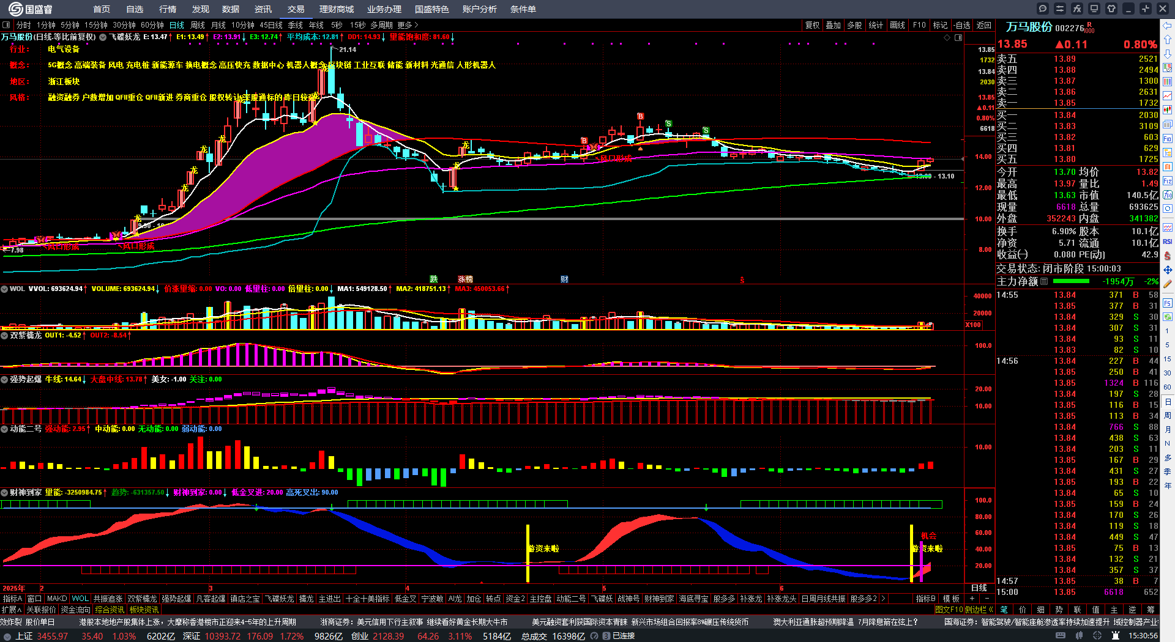
Task: Open the settings sliders icon in title bar
Action: pos(1060,9)
